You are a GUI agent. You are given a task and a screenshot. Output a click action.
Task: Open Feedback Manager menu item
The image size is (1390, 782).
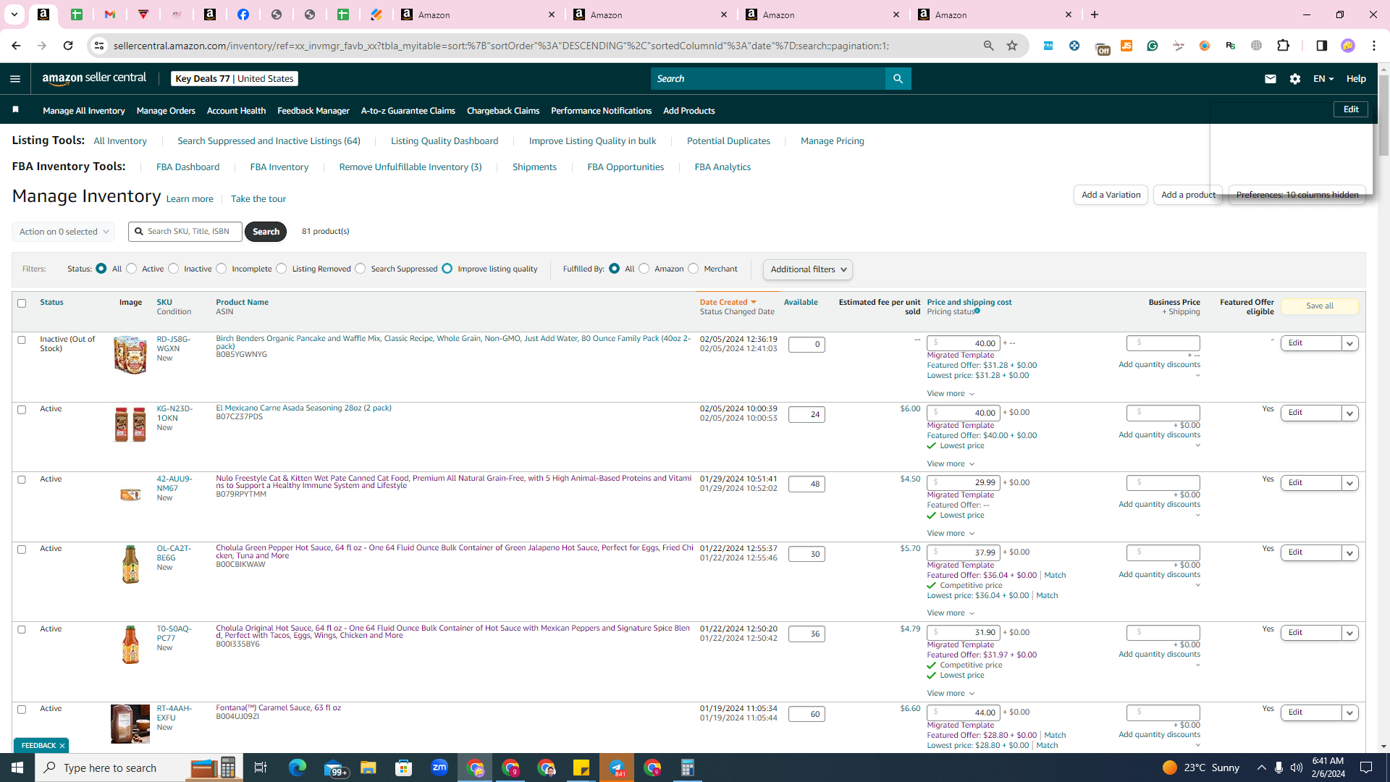313,111
